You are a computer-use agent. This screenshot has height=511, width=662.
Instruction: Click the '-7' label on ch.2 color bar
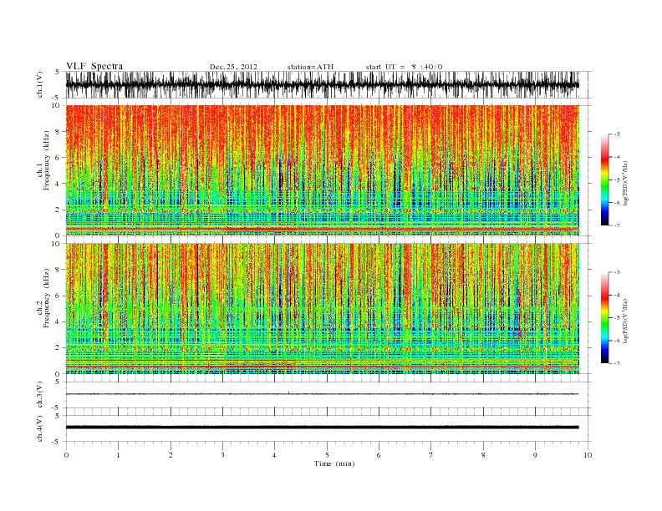click(617, 363)
